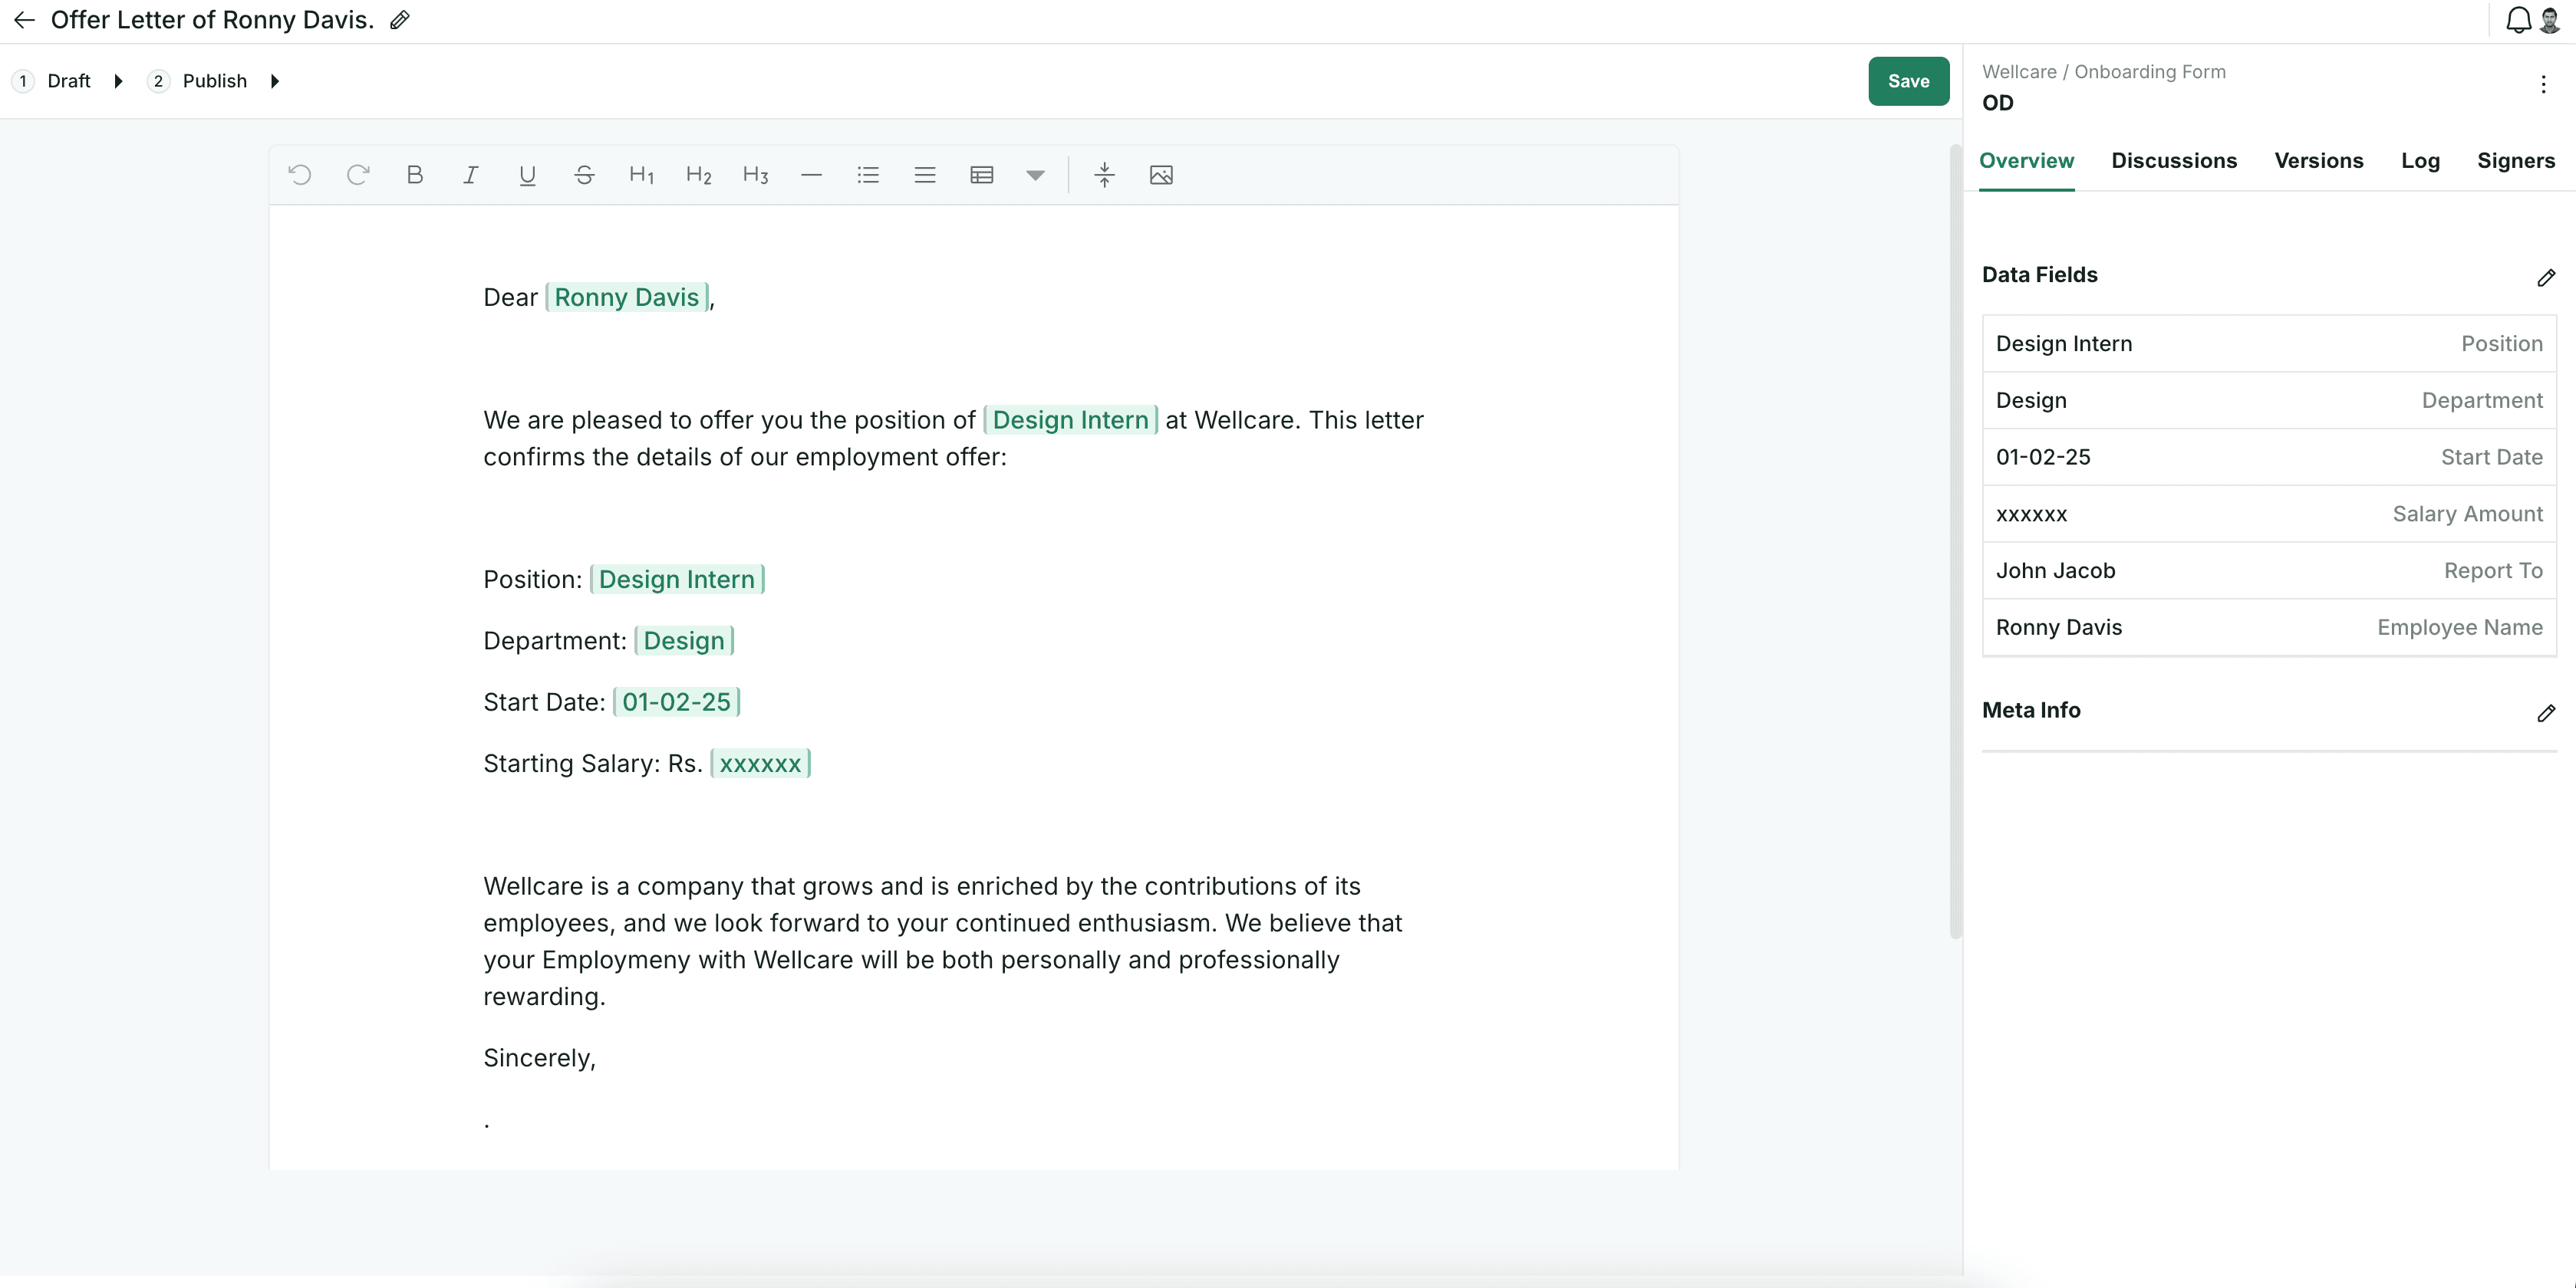Click the editor vertical scrollbar
The width and height of the screenshot is (2576, 1288).
[1955, 540]
